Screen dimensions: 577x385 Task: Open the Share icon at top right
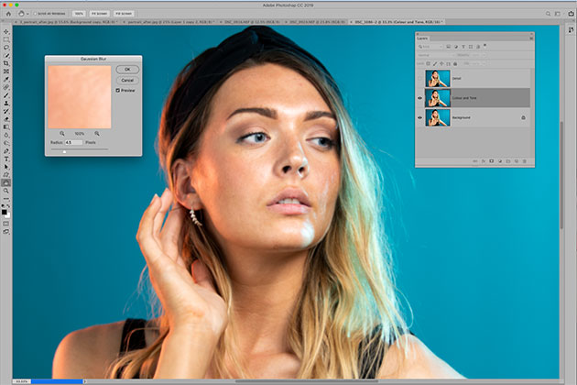click(x=571, y=14)
